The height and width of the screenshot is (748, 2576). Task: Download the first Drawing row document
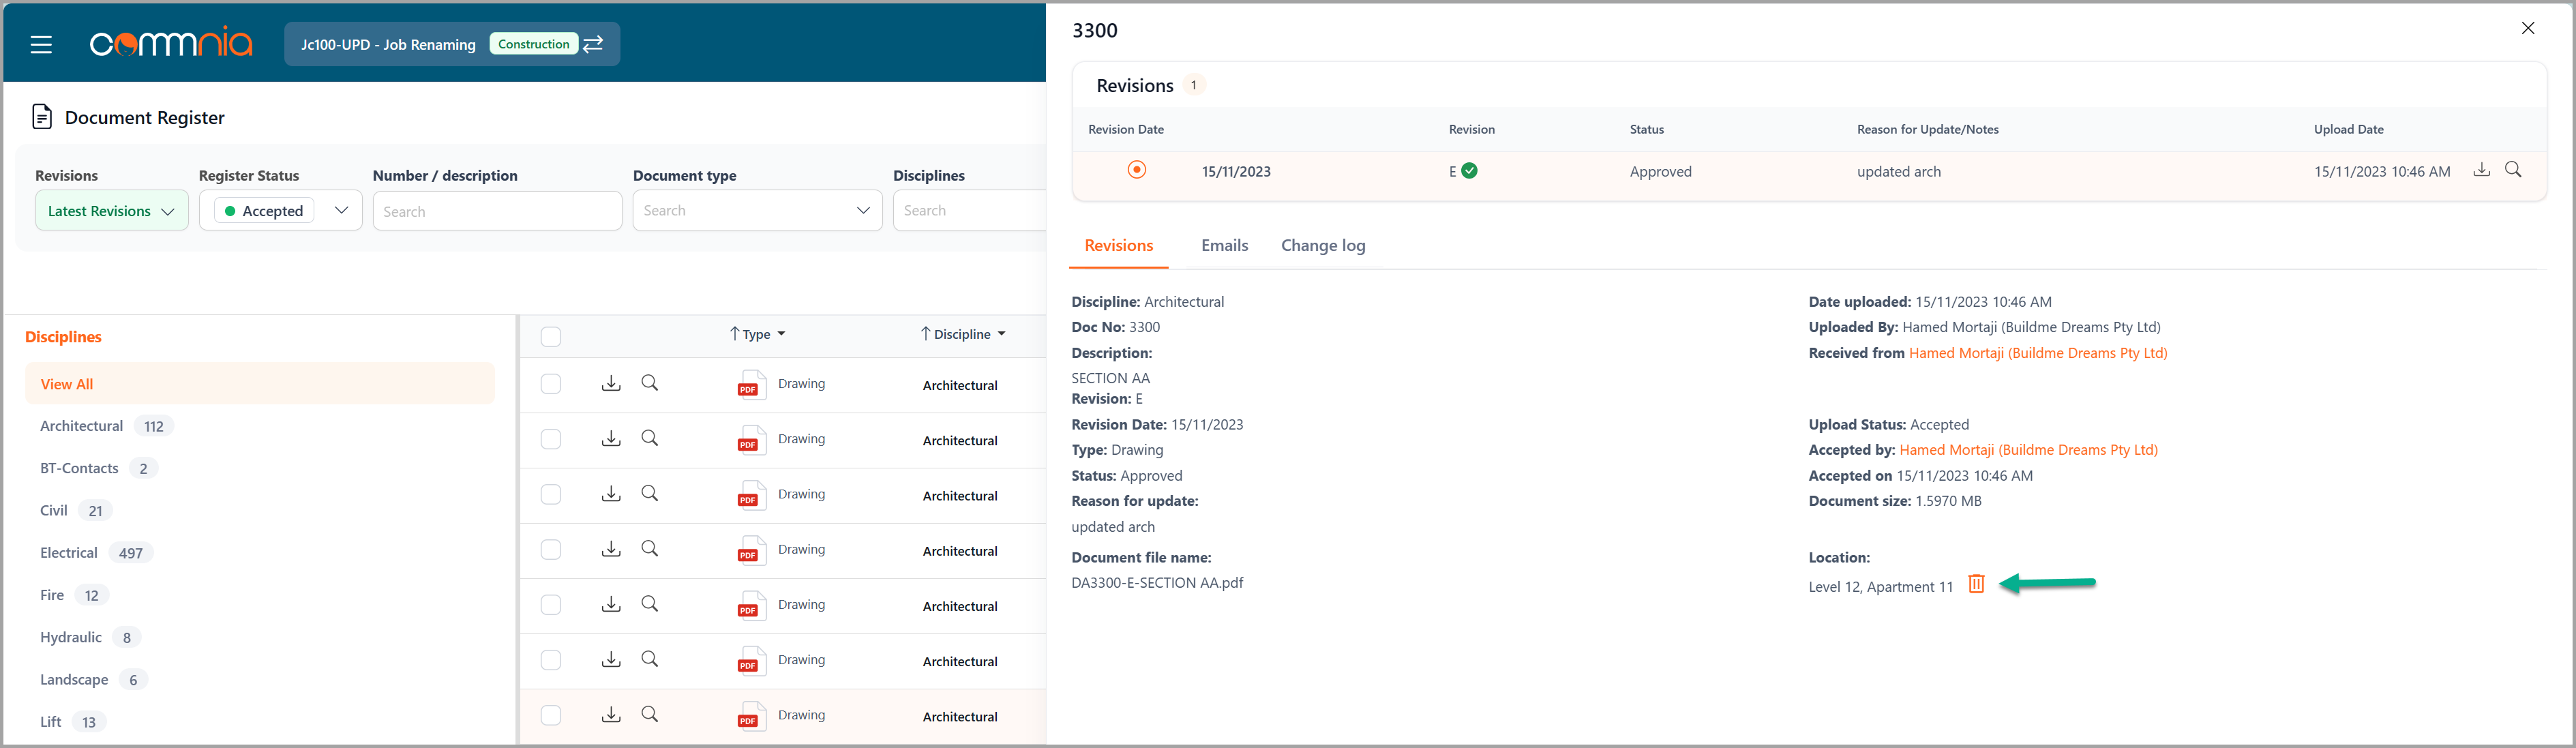(611, 384)
